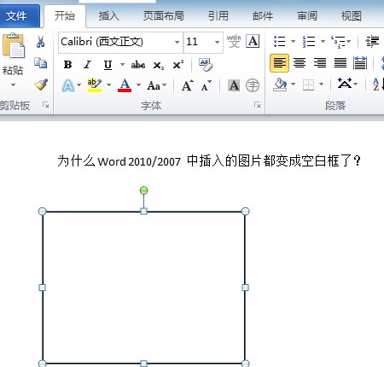Toggle underline formatting
This screenshot has width=384, height=367.
coord(108,65)
